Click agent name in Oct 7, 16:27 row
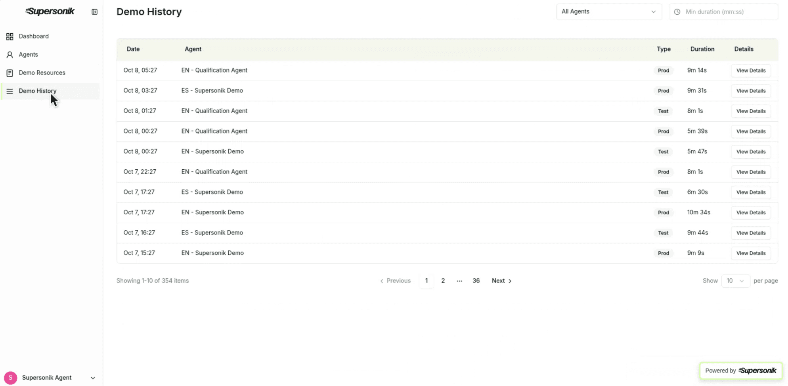 coord(212,233)
